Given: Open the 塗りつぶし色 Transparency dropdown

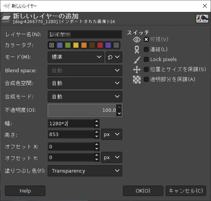Looking at the screenshot, I should [x=85, y=171].
